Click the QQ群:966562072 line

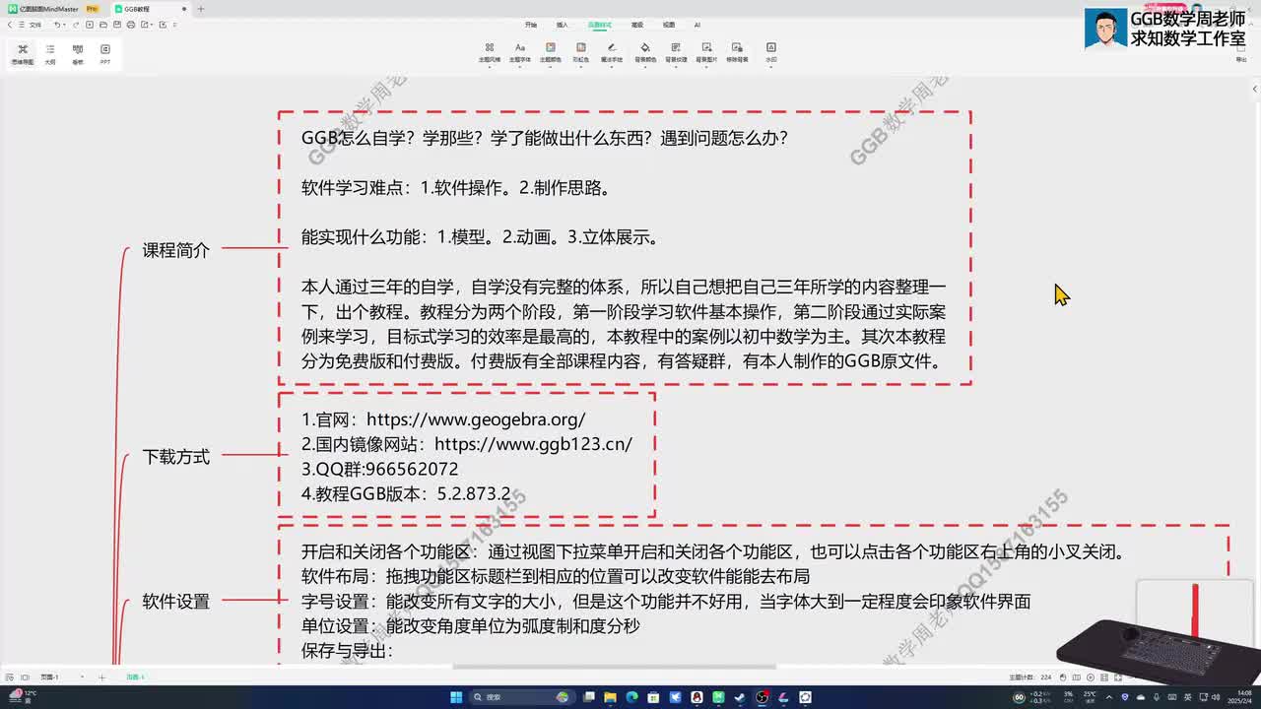(379, 469)
